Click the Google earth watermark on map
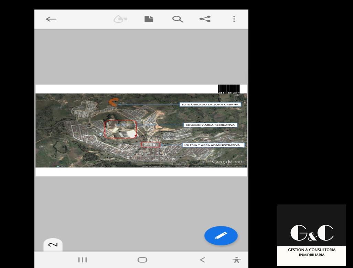 pyautogui.click(x=228, y=161)
